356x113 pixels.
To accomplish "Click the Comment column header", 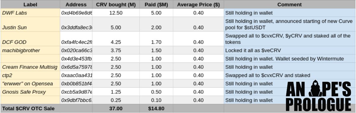I will 290,5.
